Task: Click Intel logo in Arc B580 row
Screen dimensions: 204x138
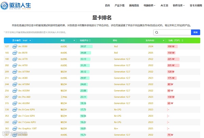Action: click(15, 46)
